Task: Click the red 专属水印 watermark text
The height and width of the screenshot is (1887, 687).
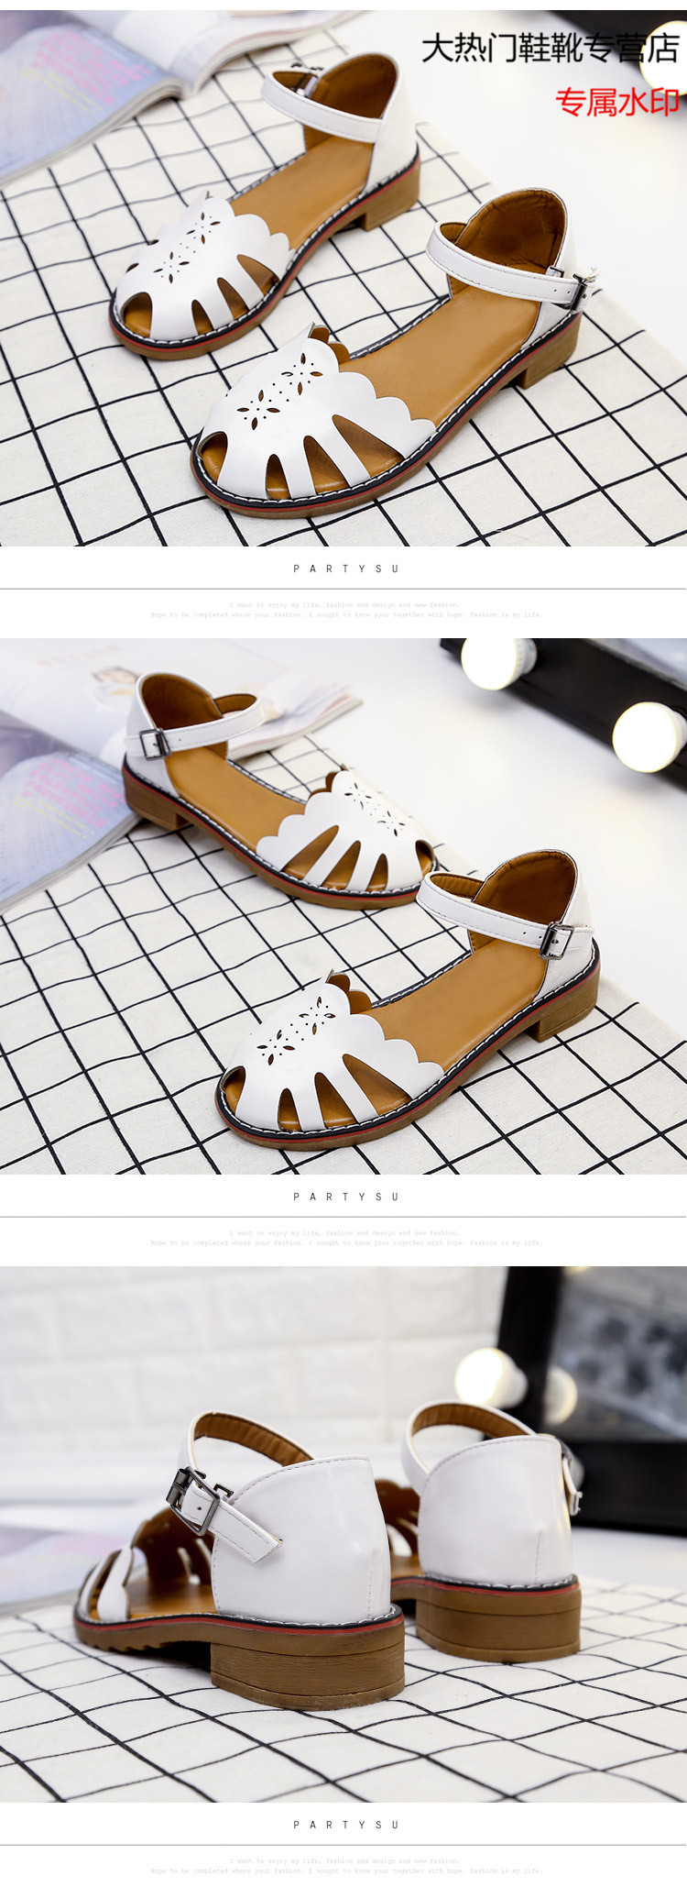Action: click(x=616, y=102)
